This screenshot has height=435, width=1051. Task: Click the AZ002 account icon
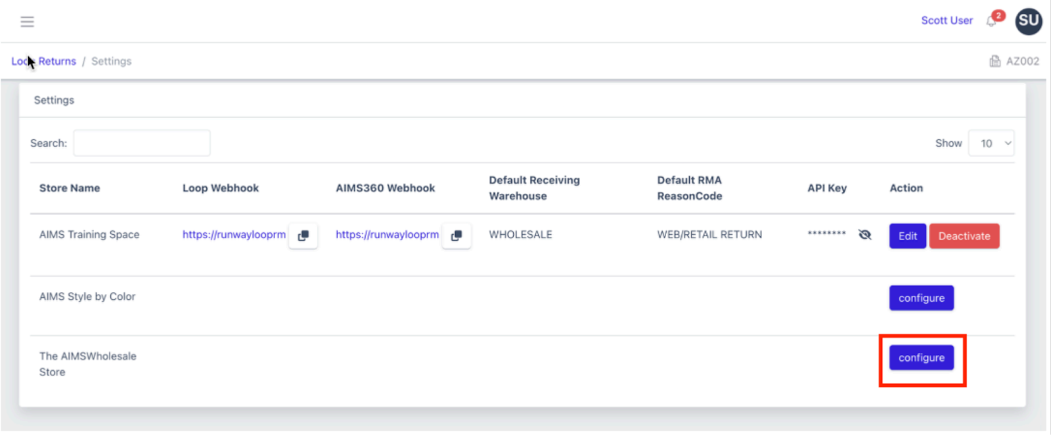(995, 61)
